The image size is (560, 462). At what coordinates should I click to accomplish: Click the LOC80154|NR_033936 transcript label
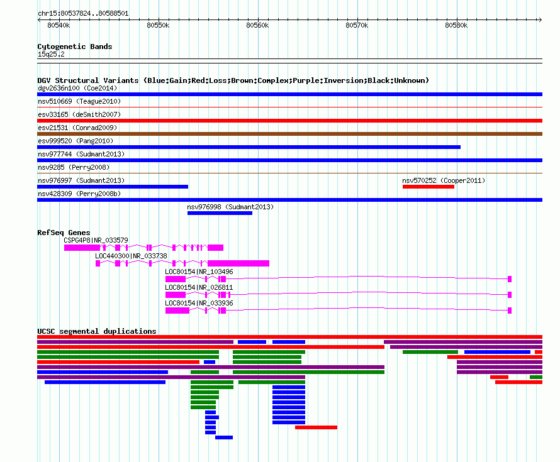point(199,303)
